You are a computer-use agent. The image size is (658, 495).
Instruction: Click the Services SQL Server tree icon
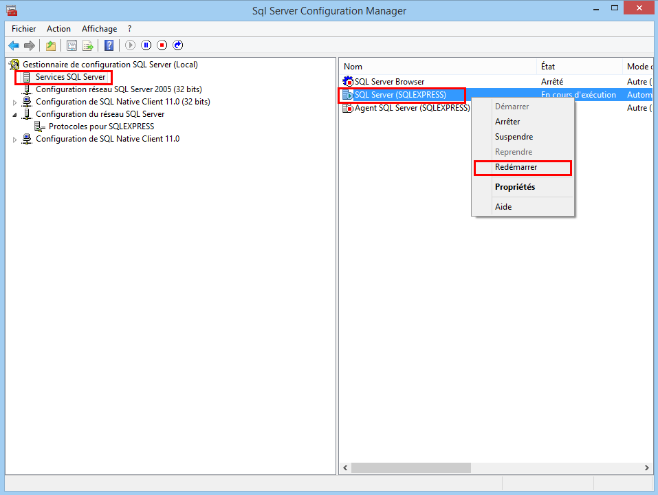[x=26, y=77]
